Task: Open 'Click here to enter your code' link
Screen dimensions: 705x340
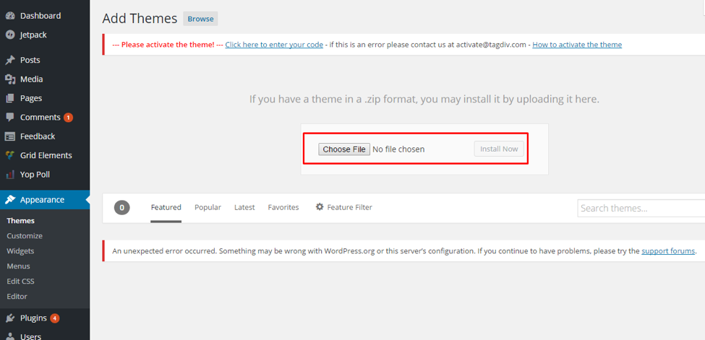Action: [274, 45]
